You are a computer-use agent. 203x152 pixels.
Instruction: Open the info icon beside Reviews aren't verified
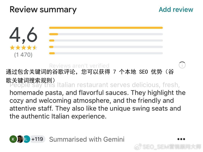click(182, 65)
